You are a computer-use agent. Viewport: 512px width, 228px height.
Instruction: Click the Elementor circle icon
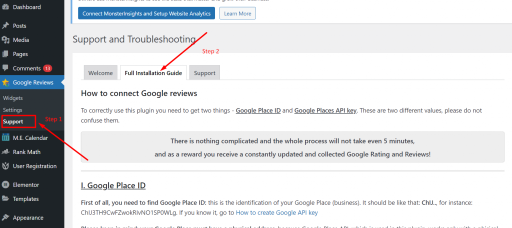[5, 185]
